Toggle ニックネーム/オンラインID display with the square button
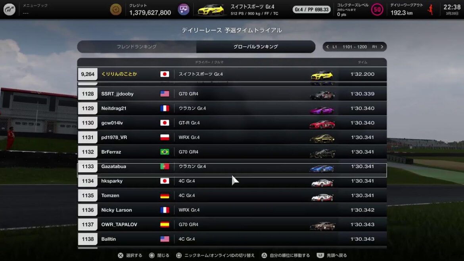This screenshot has width=464, height=261. (215, 255)
